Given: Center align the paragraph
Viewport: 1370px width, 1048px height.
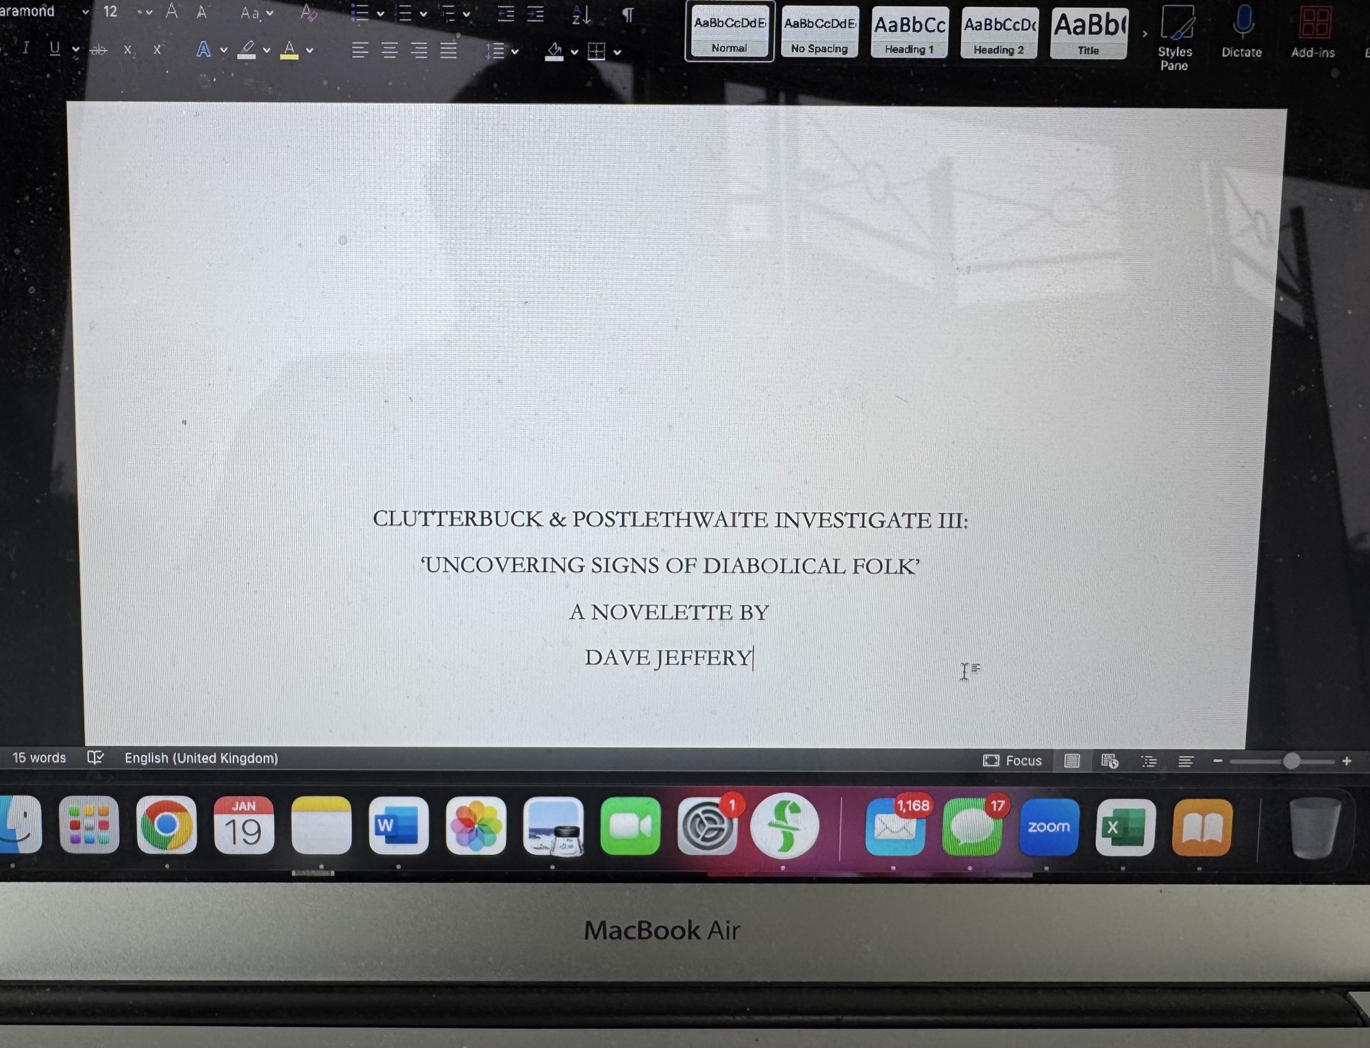Looking at the screenshot, I should 389,50.
